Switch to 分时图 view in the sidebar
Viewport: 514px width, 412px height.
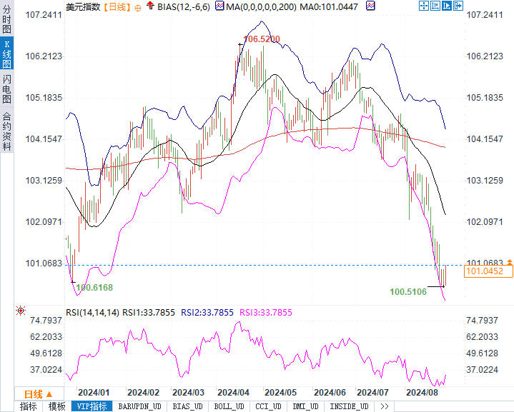[x=6, y=19]
